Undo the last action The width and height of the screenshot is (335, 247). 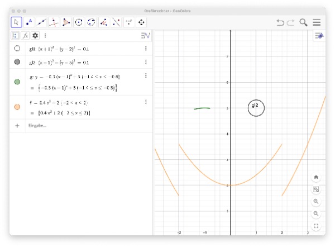280,22
